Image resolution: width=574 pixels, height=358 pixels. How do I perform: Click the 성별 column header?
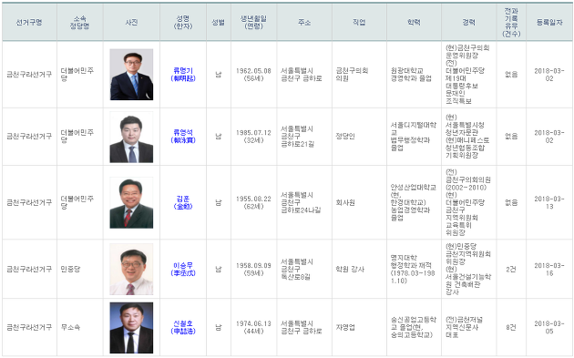tap(219, 23)
